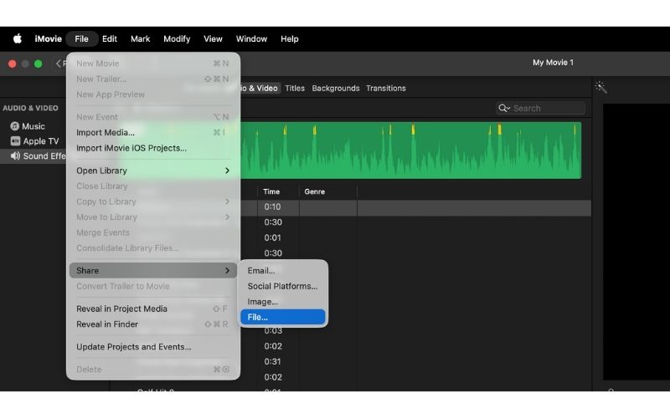Click the Music note icon
This screenshot has height=418, width=670.
coord(15,126)
